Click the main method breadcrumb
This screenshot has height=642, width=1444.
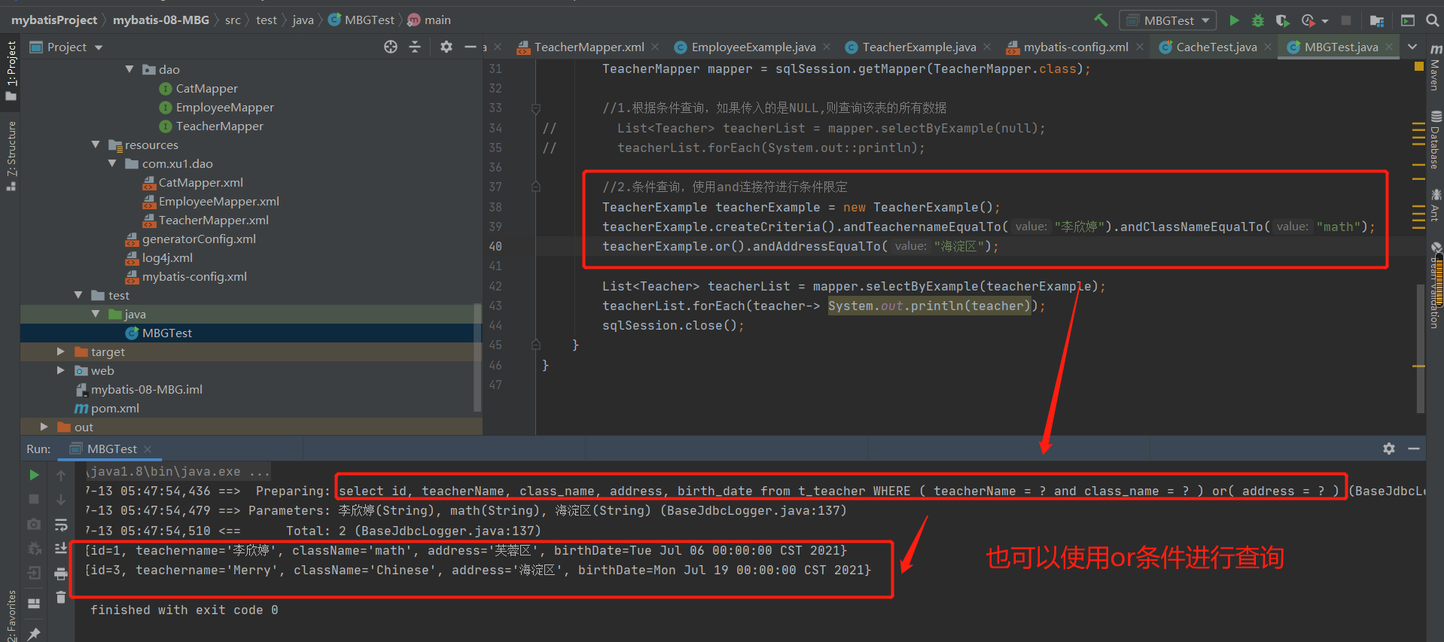429,20
